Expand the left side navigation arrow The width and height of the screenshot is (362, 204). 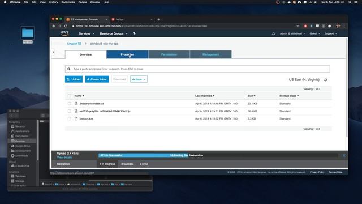(53, 52)
